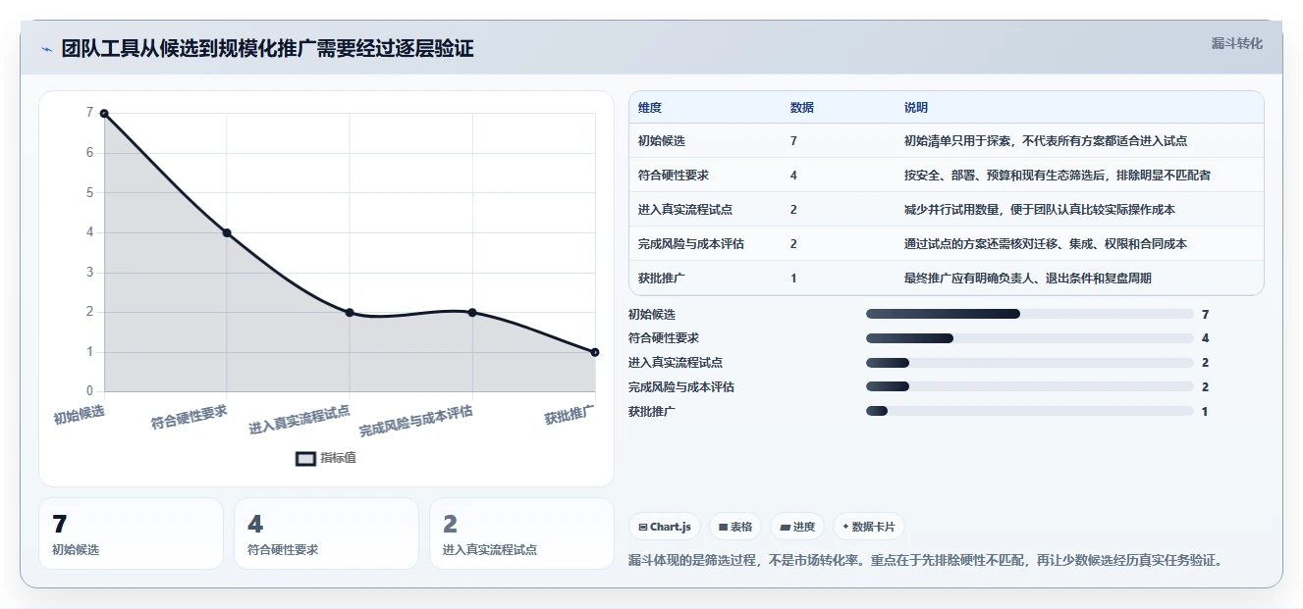Toggle the 指标值 legend swatch

306,458
